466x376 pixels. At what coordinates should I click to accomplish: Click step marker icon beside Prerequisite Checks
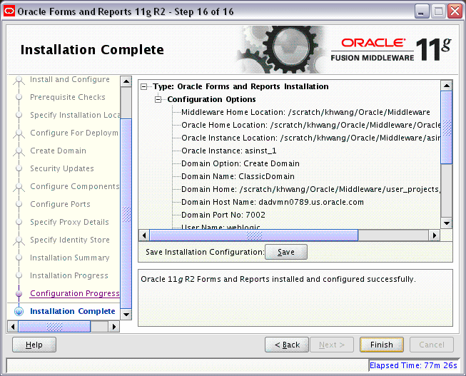tap(19, 97)
